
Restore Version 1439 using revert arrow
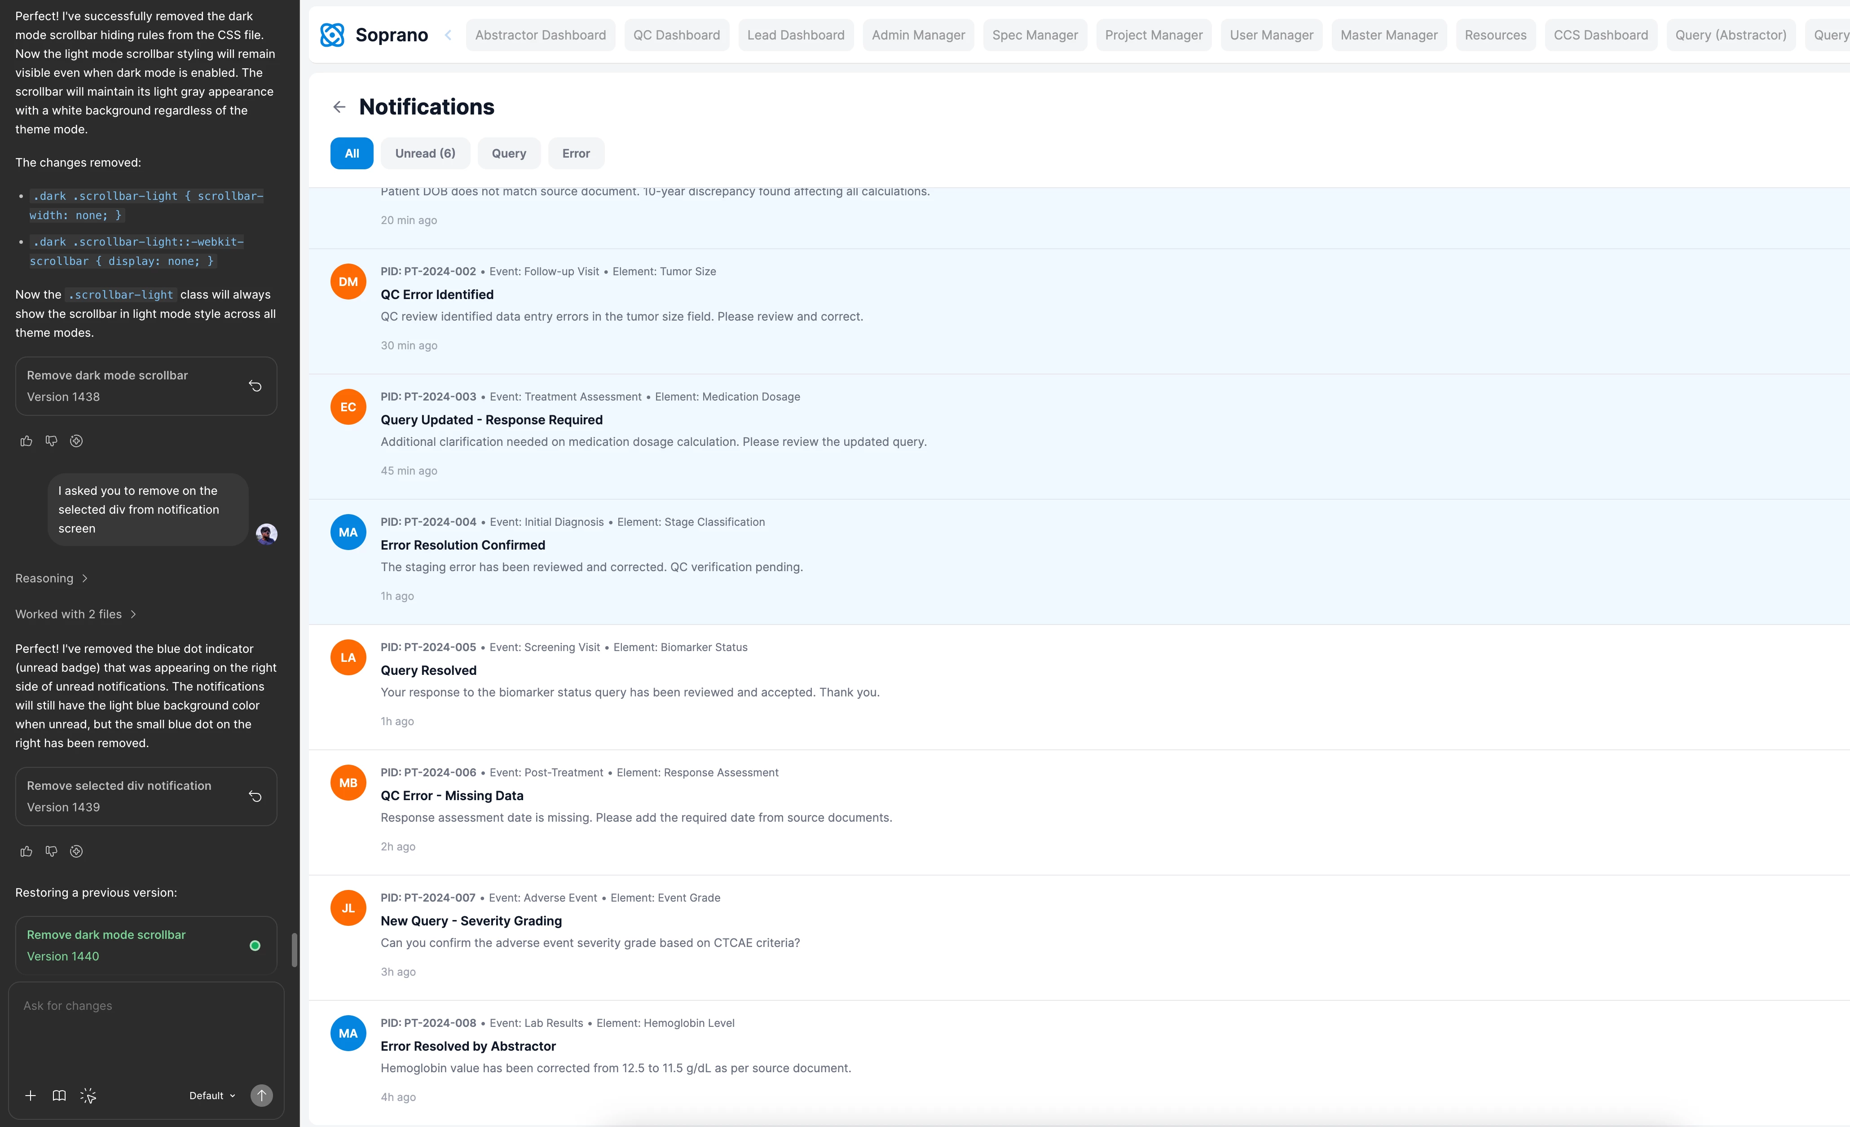255,796
